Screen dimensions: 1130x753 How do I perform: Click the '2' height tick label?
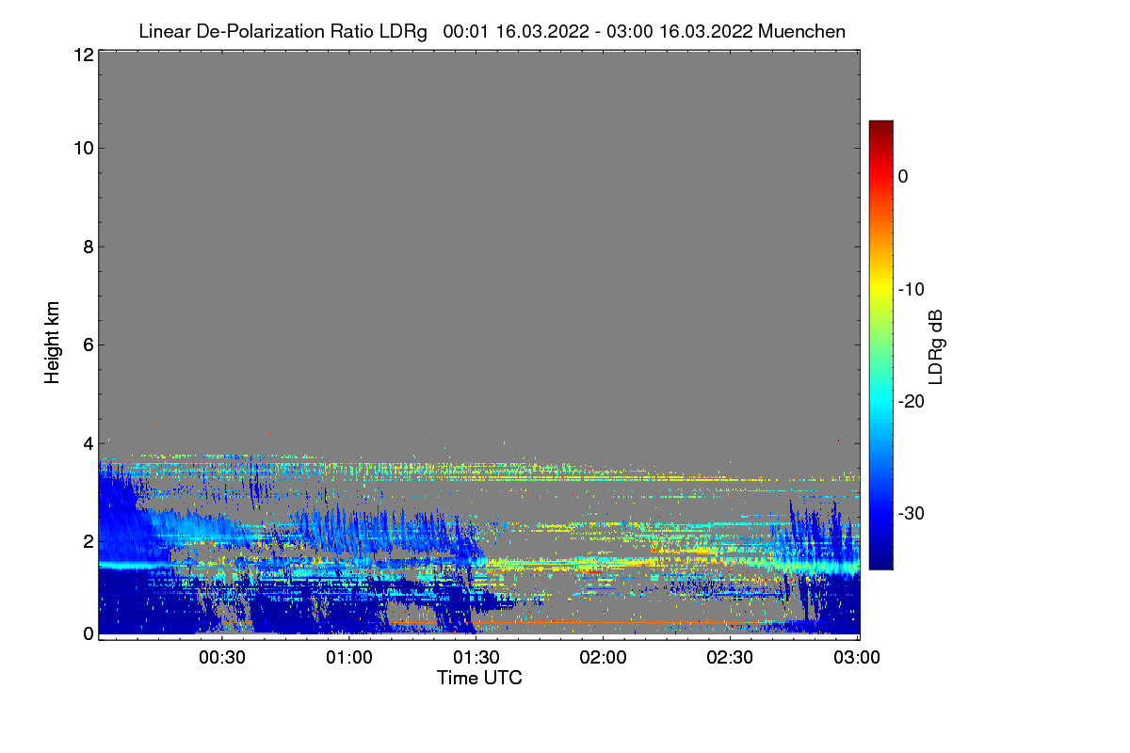point(88,541)
